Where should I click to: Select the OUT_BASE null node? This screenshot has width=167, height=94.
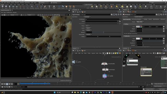(105, 76)
